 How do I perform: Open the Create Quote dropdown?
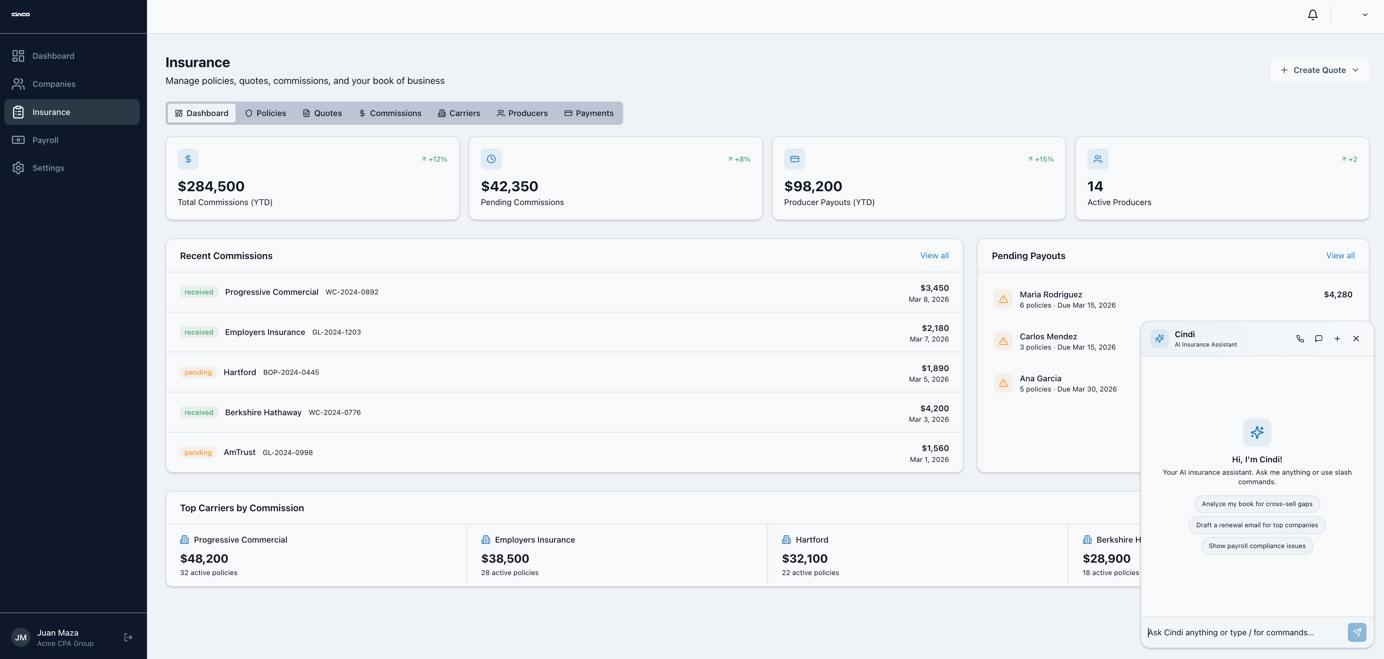(1319, 70)
